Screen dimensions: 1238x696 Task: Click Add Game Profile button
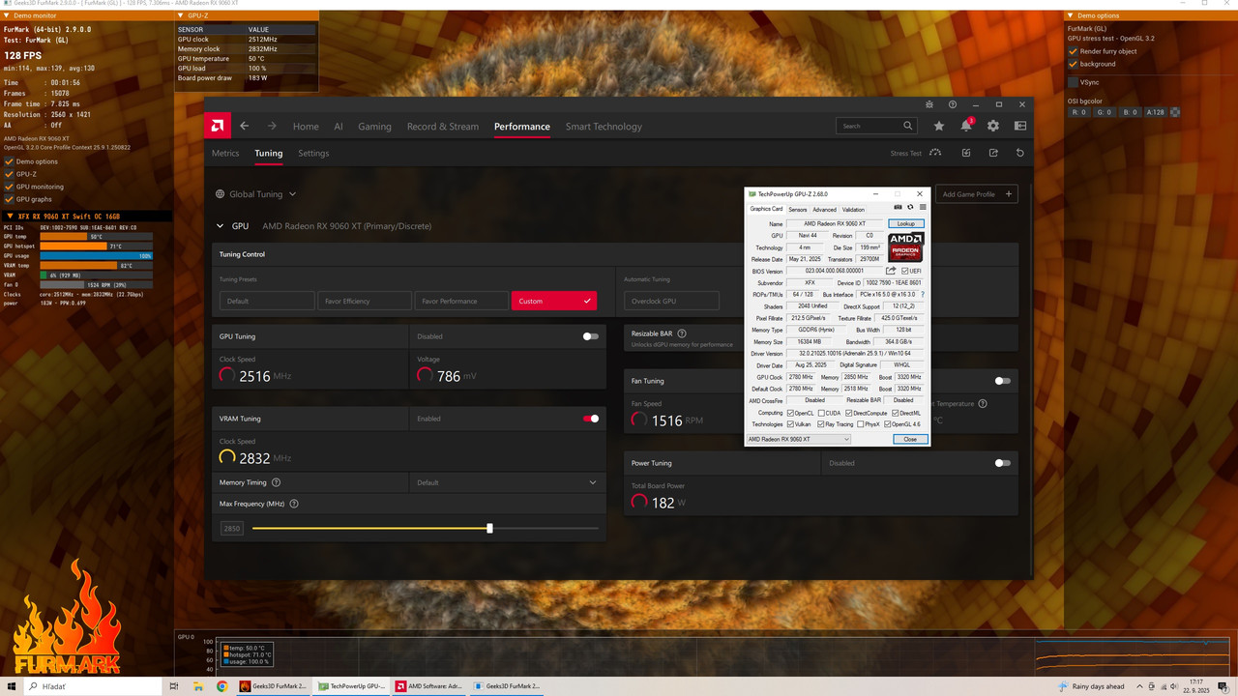pos(977,194)
